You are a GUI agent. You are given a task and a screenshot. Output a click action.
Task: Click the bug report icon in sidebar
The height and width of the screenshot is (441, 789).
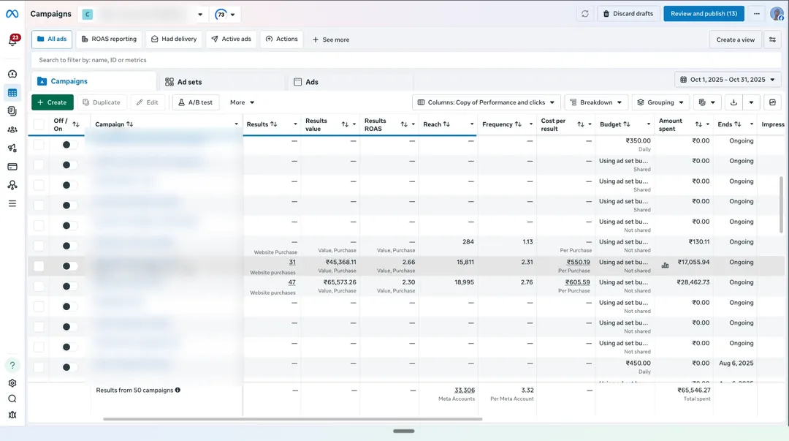point(12,415)
